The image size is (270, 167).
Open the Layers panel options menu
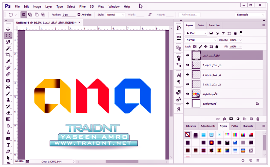(x=264, y=26)
